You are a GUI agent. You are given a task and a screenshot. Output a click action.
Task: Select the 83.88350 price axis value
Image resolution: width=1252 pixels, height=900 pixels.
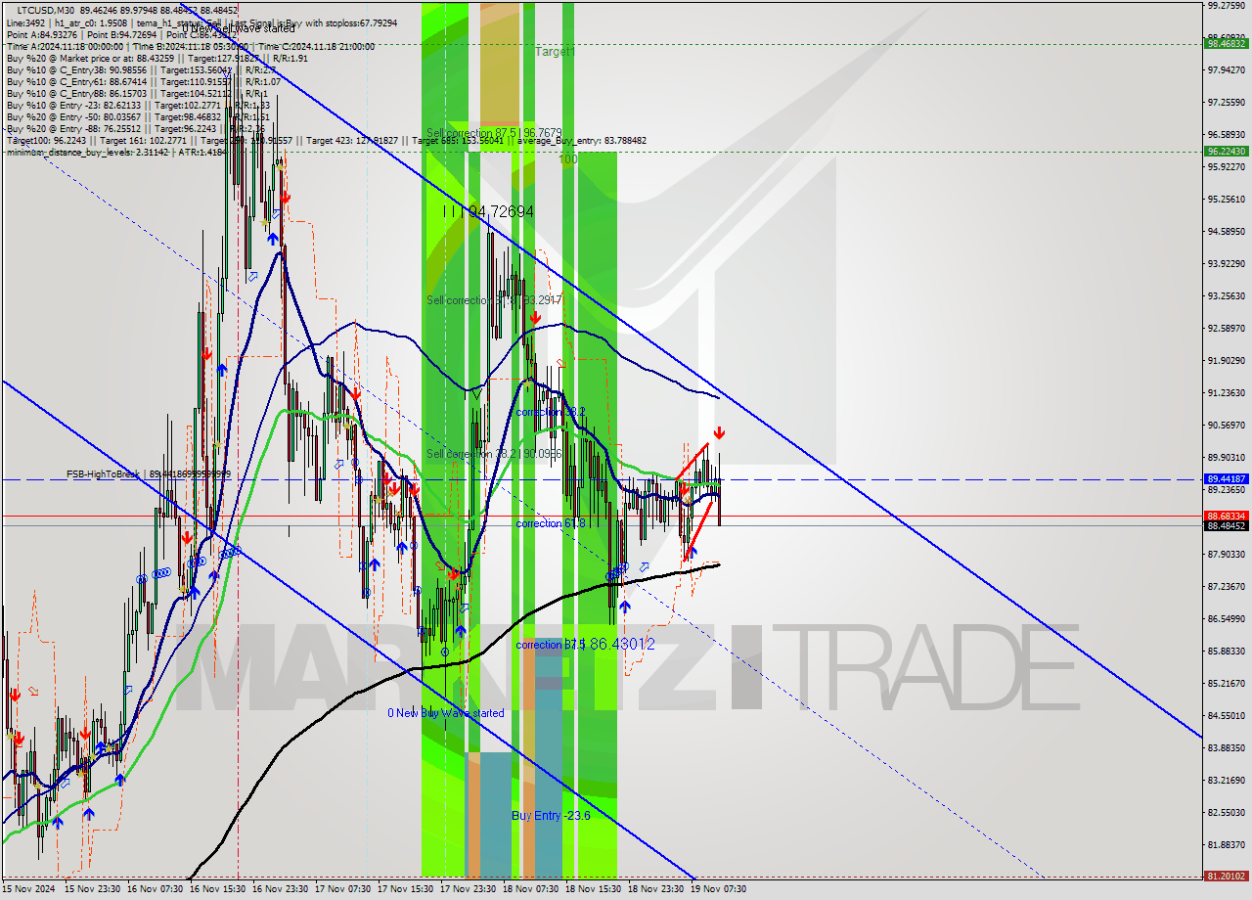point(1227,748)
